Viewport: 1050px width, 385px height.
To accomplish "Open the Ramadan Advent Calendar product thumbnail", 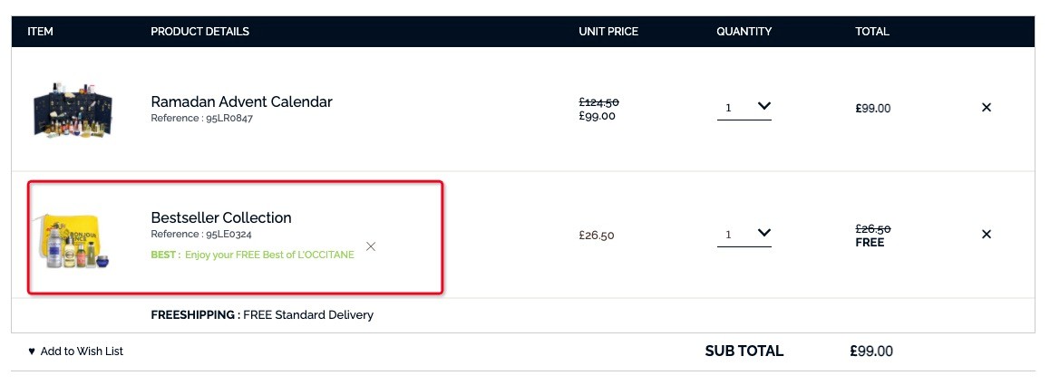I will click(x=73, y=110).
